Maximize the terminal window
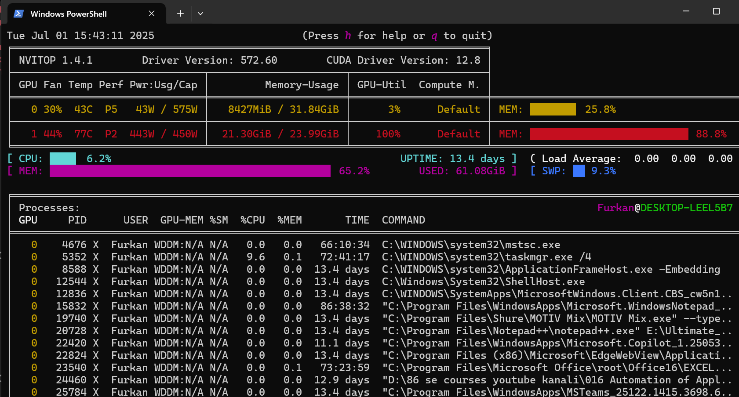The height and width of the screenshot is (397, 739). pyautogui.click(x=716, y=11)
